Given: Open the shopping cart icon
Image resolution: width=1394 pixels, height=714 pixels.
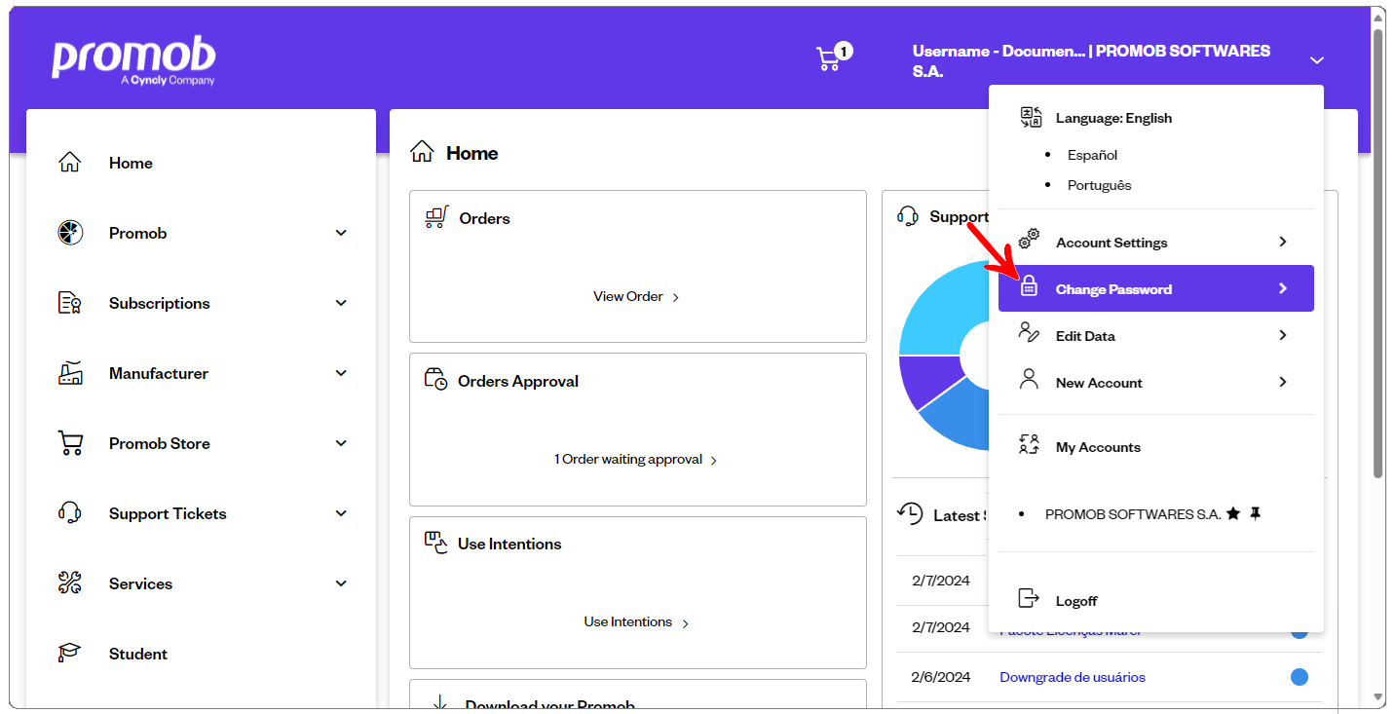Looking at the screenshot, I should click(827, 60).
